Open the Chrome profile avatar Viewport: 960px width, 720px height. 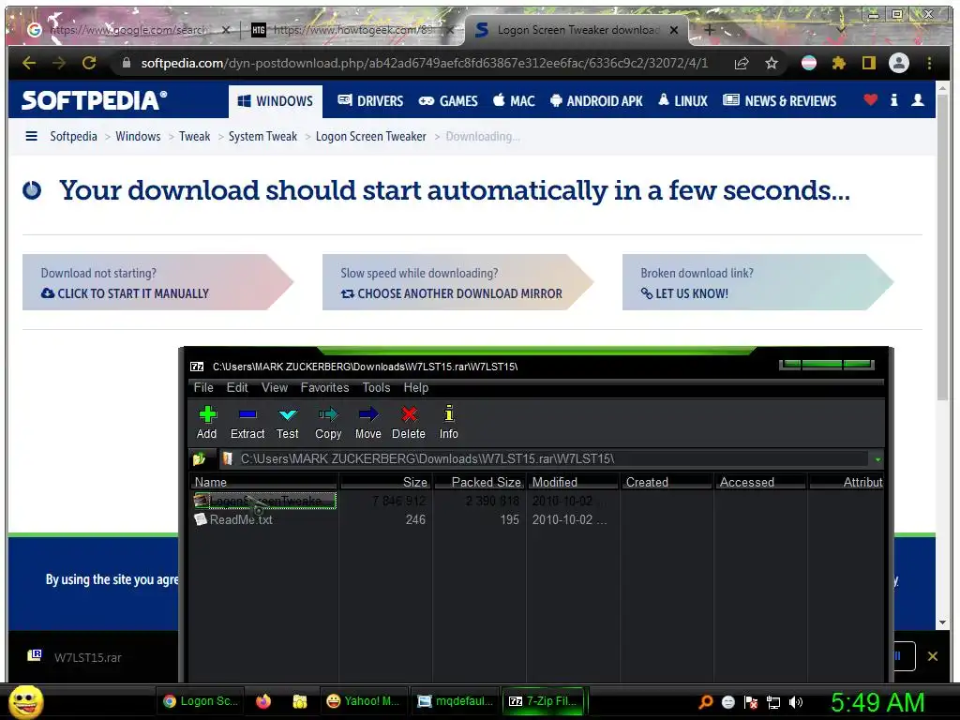point(899,63)
